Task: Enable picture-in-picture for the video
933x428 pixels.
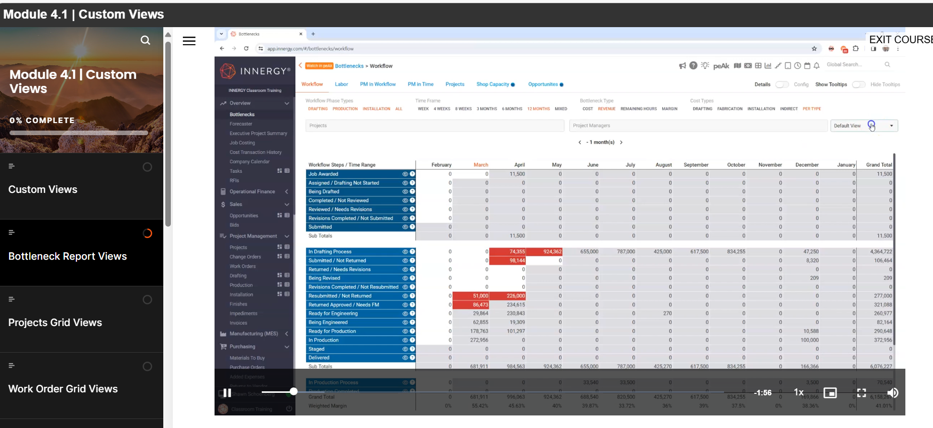Action: click(x=830, y=393)
